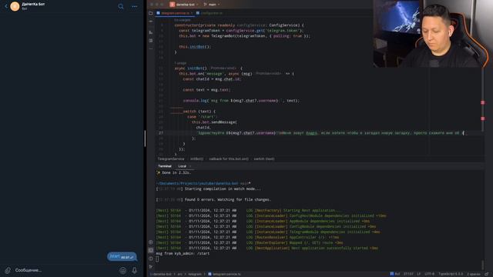
Task: Click telegram.service.ts in status bar path
Action: tap(224, 274)
